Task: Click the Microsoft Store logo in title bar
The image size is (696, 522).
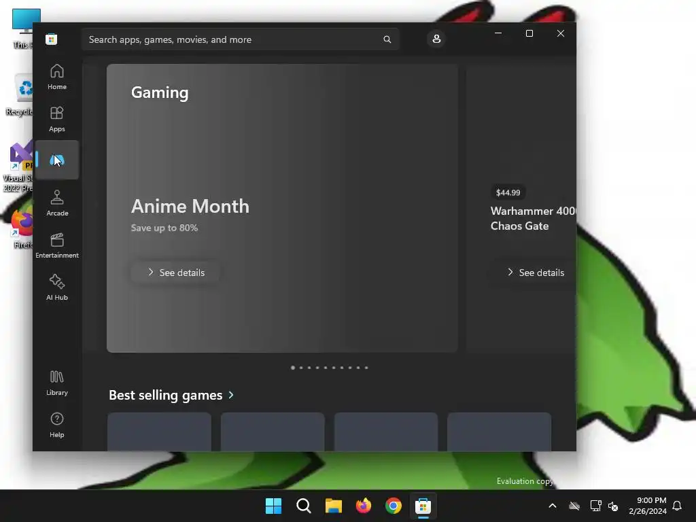Action: (x=51, y=39)
